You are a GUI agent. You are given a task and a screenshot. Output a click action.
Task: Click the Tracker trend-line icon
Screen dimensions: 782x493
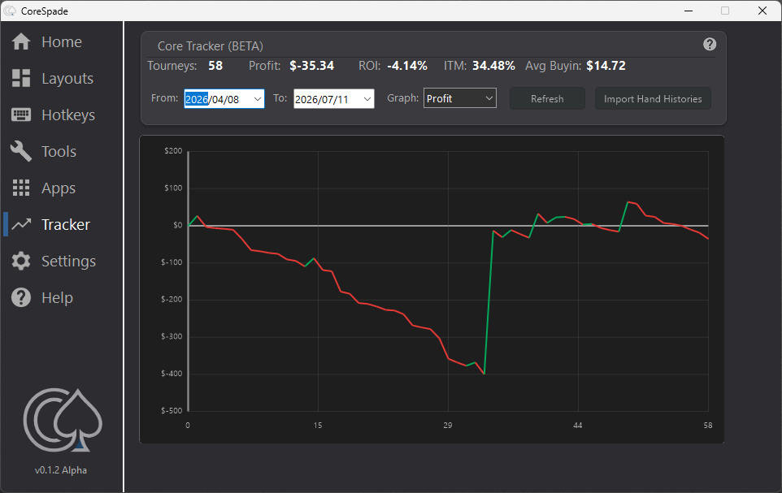(21, 224)
